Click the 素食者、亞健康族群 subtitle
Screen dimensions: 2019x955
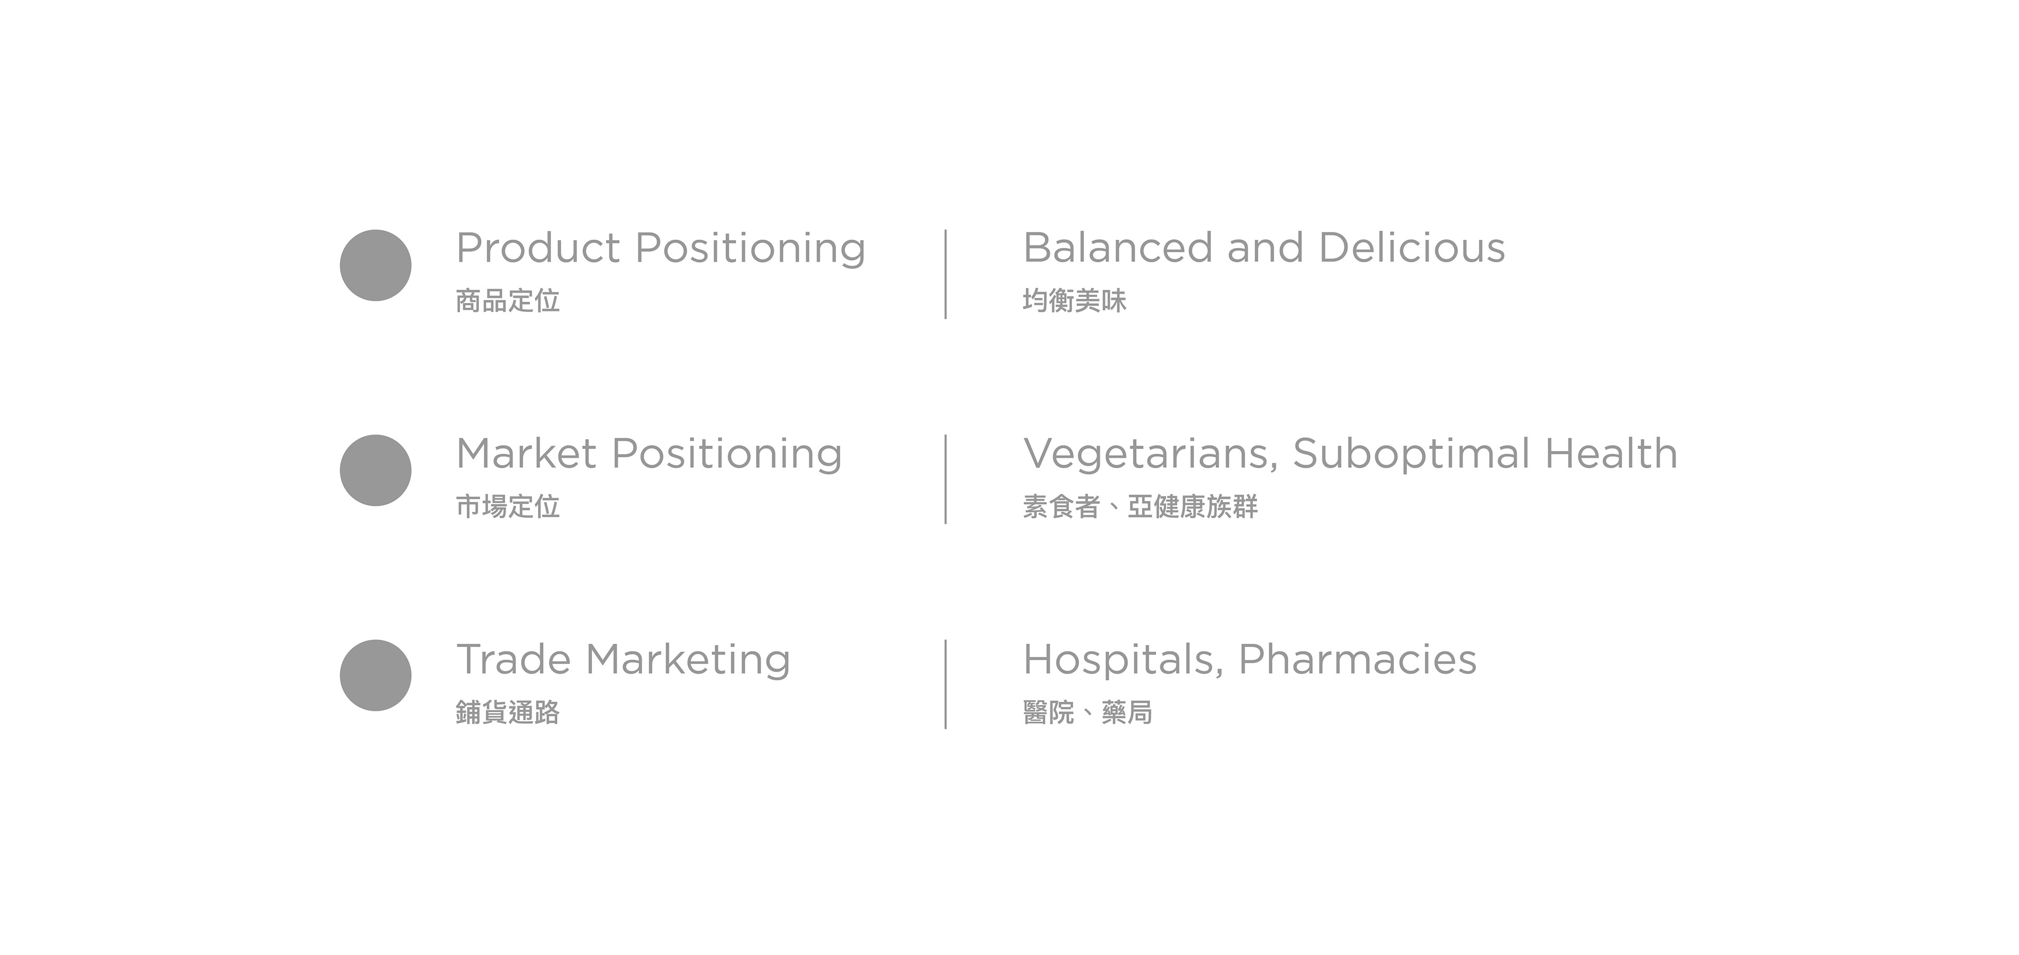coord(1140,506)
